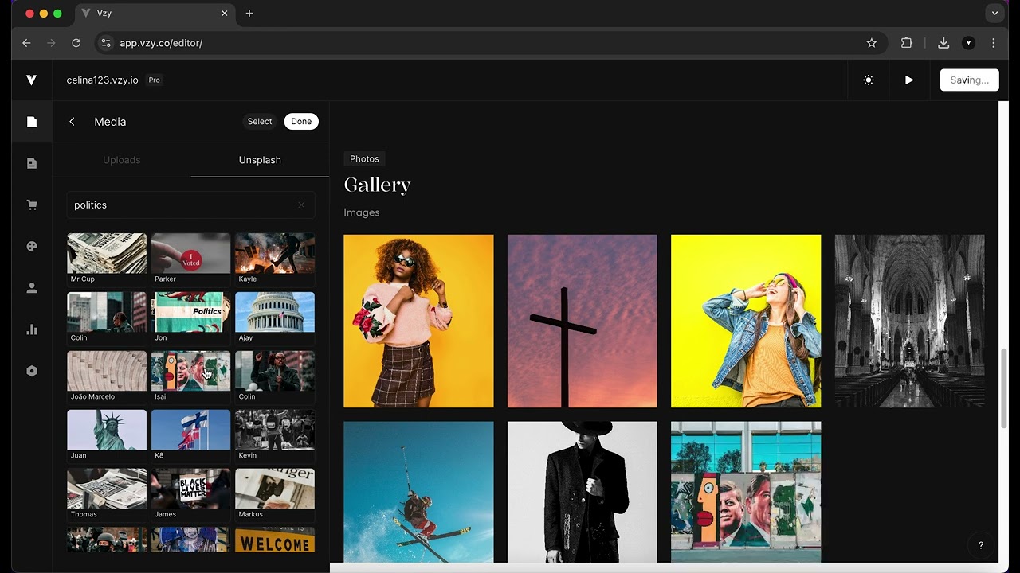Screen dimensions: 1020x573
Task: Open the browser three-dot menu
Action: click(993, 43)
